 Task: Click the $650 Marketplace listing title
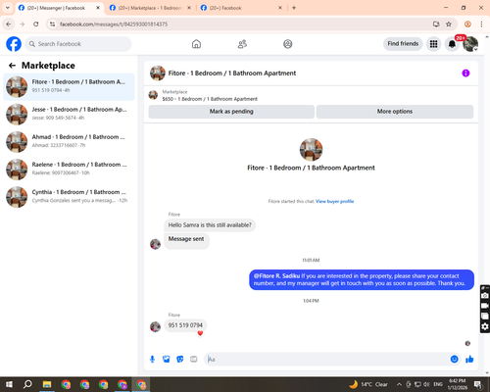click(210, 99)
